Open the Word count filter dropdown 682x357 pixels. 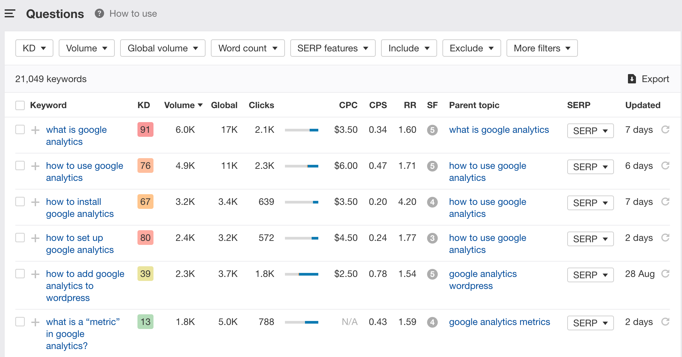[x=248, y=48]
